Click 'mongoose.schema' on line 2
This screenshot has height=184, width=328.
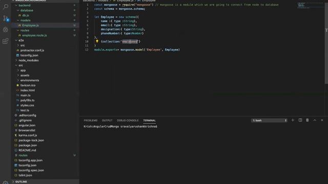click(131, 9)
